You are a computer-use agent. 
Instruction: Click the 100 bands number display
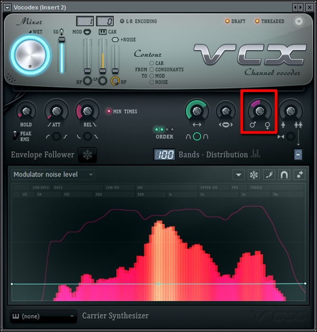164,154
